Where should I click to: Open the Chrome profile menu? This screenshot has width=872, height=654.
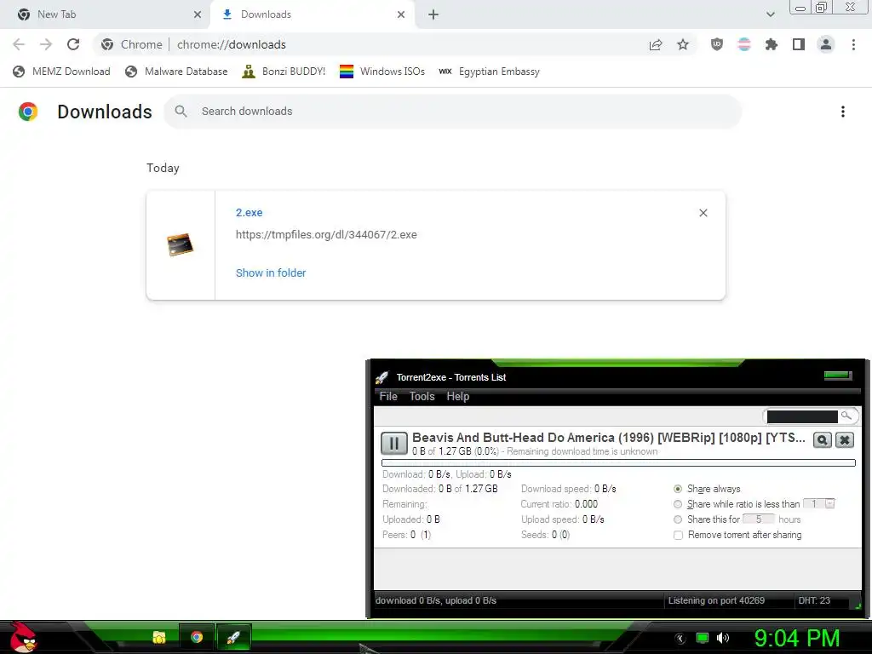[x=826, y=44]
